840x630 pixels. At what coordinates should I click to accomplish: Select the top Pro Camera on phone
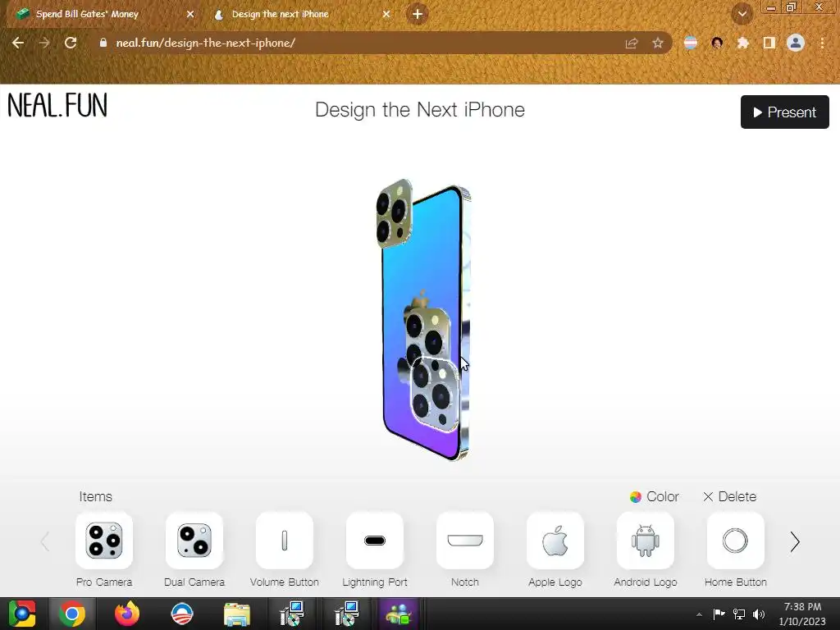[x=394, y=214]
